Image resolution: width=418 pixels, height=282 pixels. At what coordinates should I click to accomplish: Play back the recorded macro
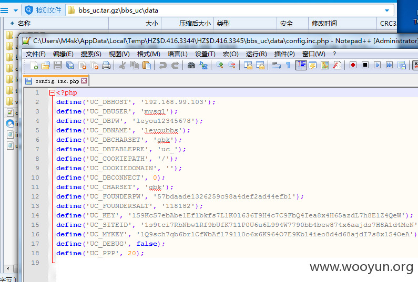pyautogui.click(x=377, y=65)
